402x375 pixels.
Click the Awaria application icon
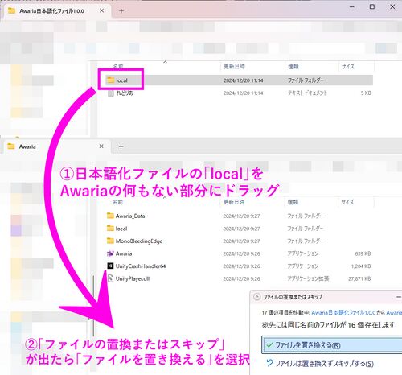[x=110, y=253]
